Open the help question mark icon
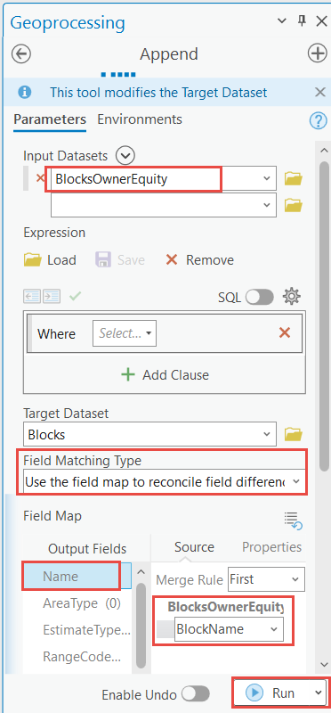The image size is (331, 713). tap(318, 120)
